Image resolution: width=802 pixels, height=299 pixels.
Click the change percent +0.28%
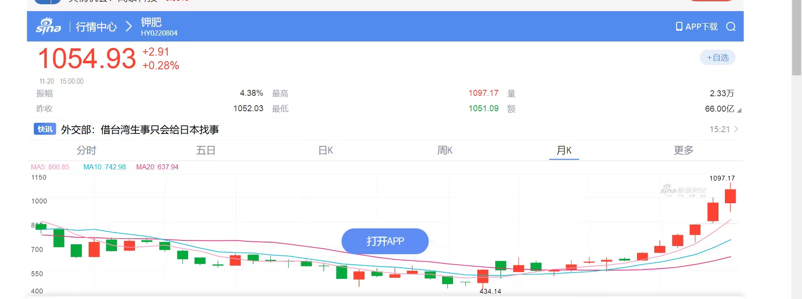point(161,65)
